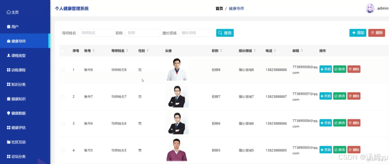Click the document icon beside 健康知识

tap(9, 99)
